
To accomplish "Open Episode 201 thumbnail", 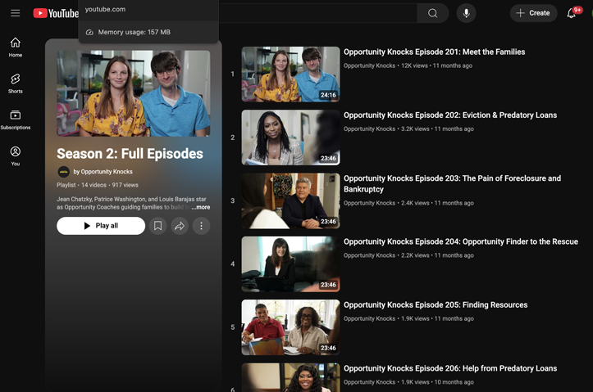I will (290, 74).
